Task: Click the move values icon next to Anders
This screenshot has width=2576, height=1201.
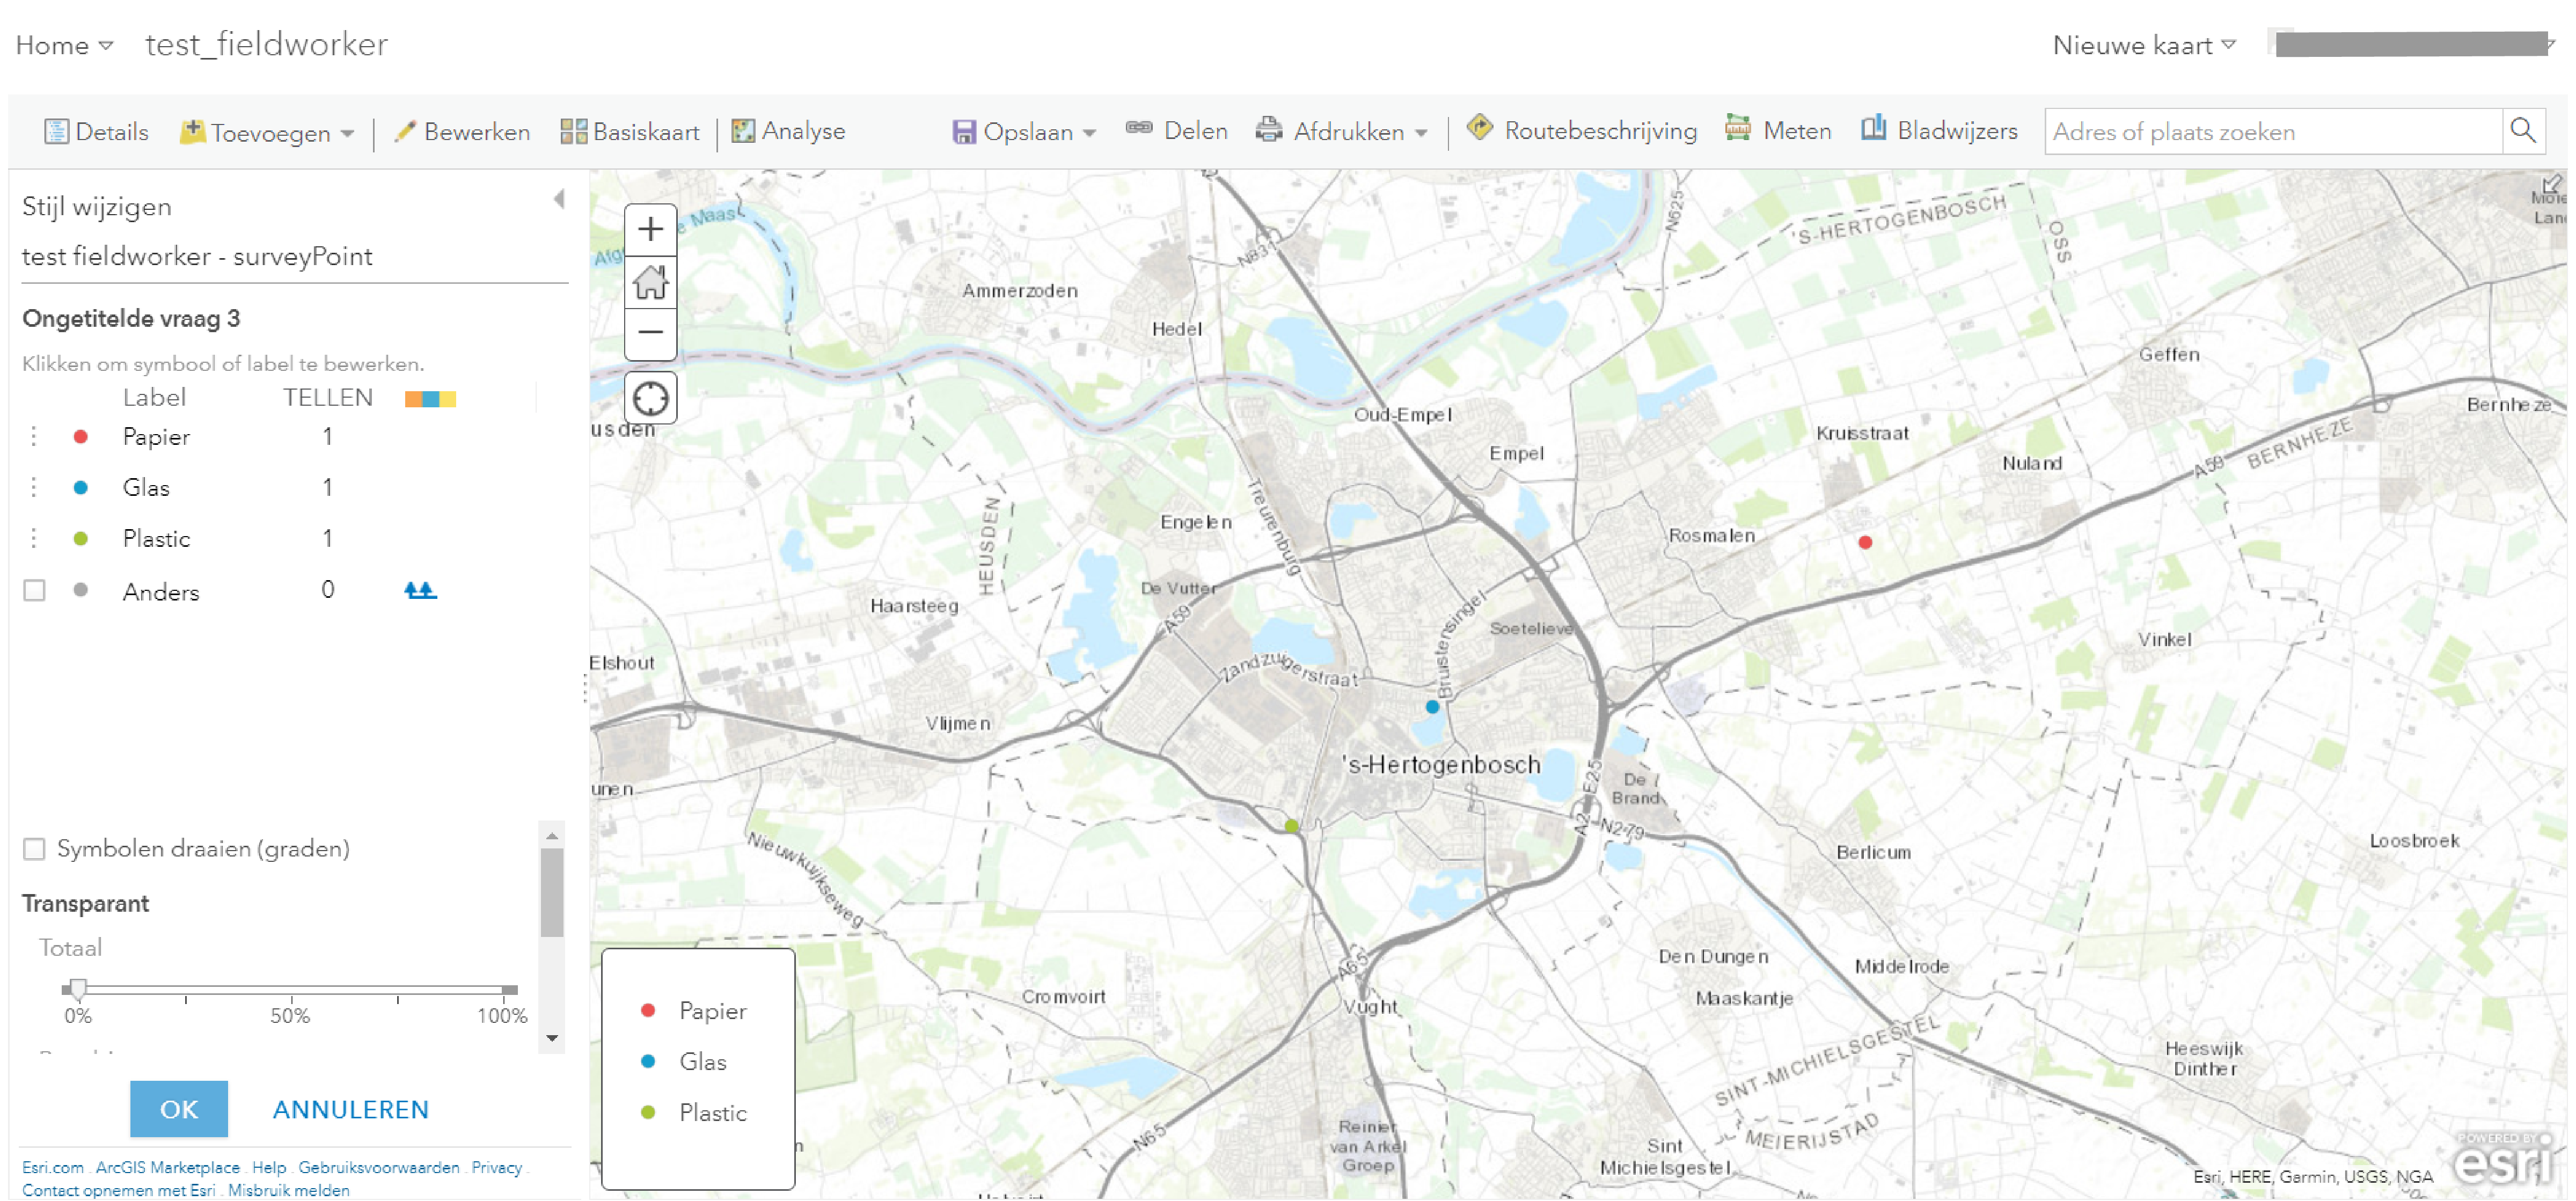Action: [420, 591]
